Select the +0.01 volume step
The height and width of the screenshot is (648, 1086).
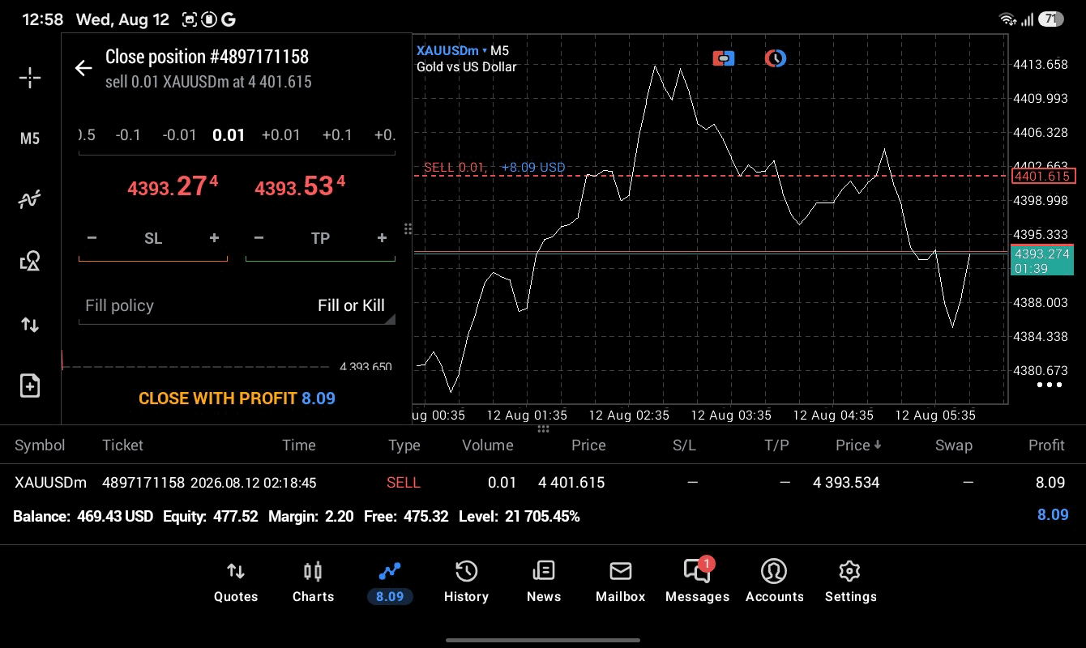point(281,135)
